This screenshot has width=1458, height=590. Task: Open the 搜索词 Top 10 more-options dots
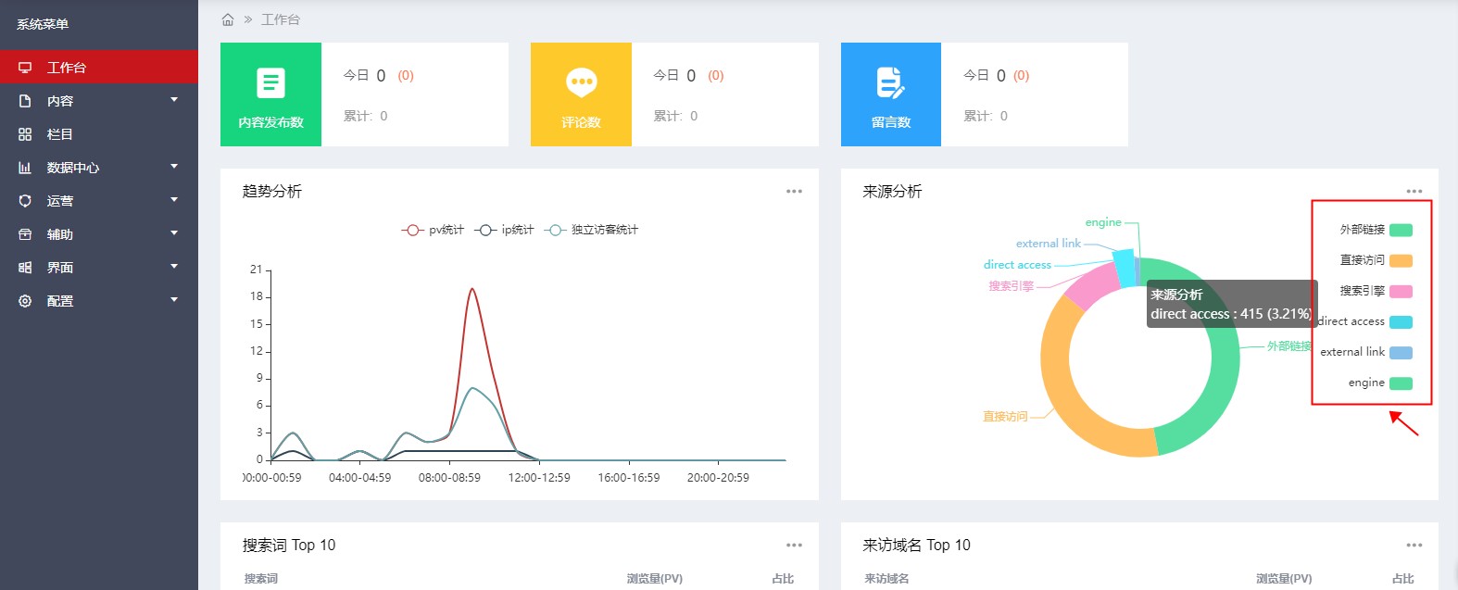coord(794,546)
